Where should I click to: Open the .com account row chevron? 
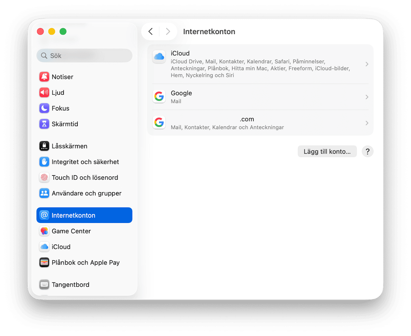367,123
